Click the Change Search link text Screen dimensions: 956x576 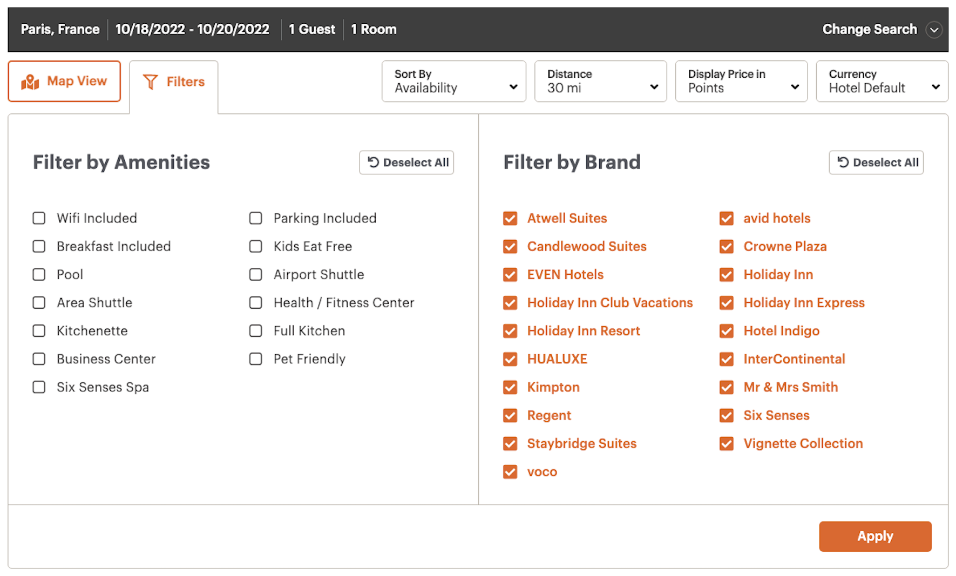(x=869, y=29)
